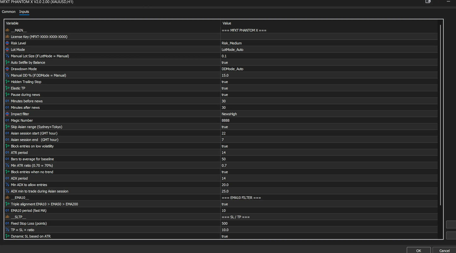The image size is (456, 253).
Task: Click the enum icon beside Risk Level
Action: click(x=7, y=43)
